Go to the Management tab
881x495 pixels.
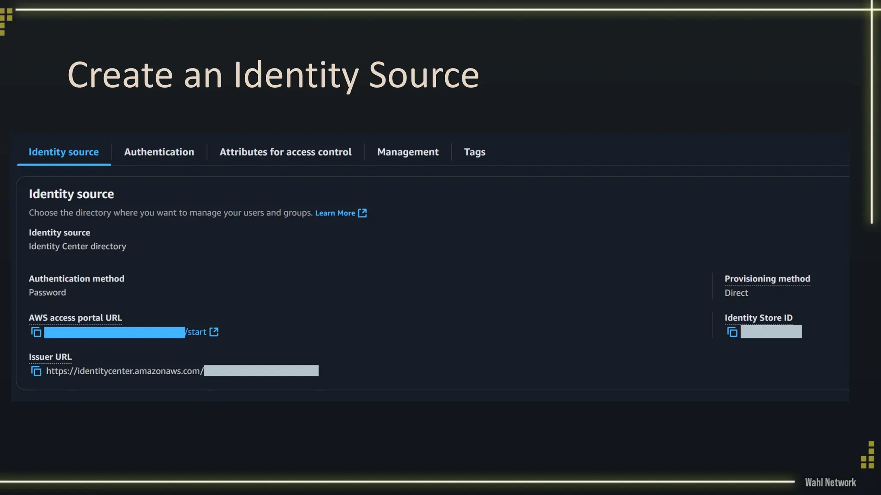coord(408,152)
